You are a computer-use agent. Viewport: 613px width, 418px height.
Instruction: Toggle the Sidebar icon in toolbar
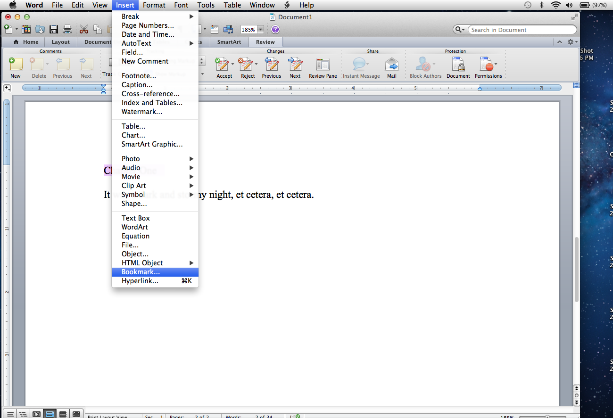pyautogui.click(x=215, y=29)
